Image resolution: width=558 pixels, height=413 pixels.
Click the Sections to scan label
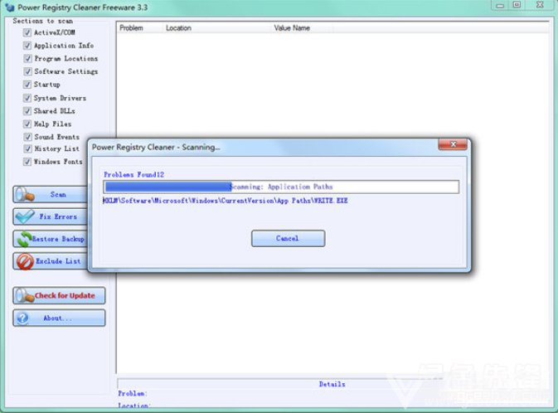pos(43,21)
